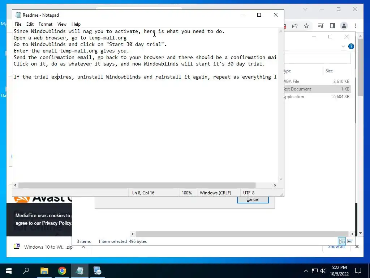The width and height of the screenshot is (370, 278).
Task: Click the Windows (CRLF) status field
Action: (215, 193)
